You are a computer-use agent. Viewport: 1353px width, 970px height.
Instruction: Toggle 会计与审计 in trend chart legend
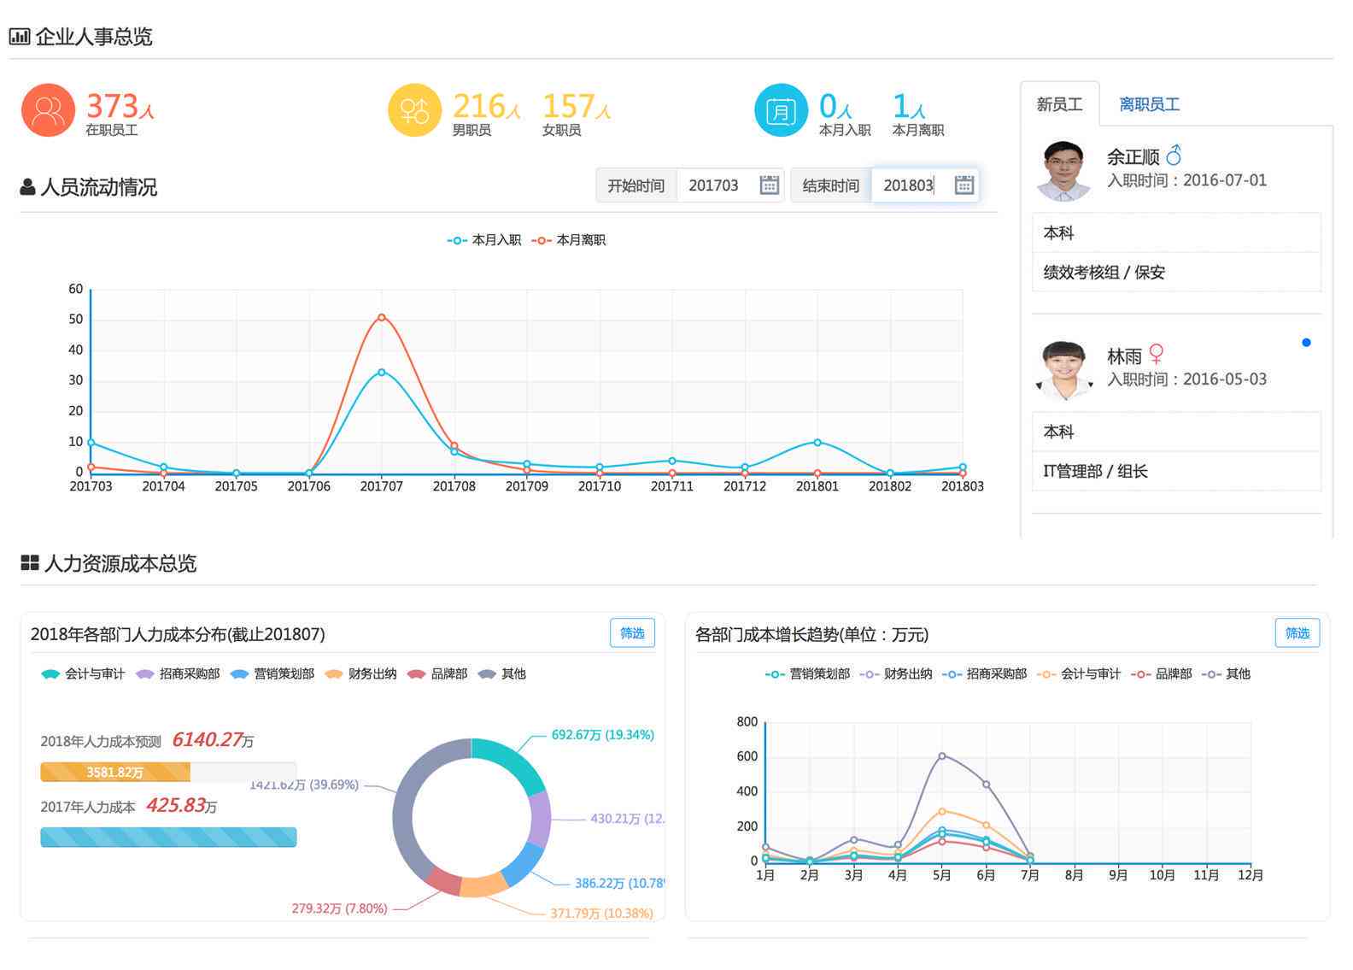tap(1079, 674)
